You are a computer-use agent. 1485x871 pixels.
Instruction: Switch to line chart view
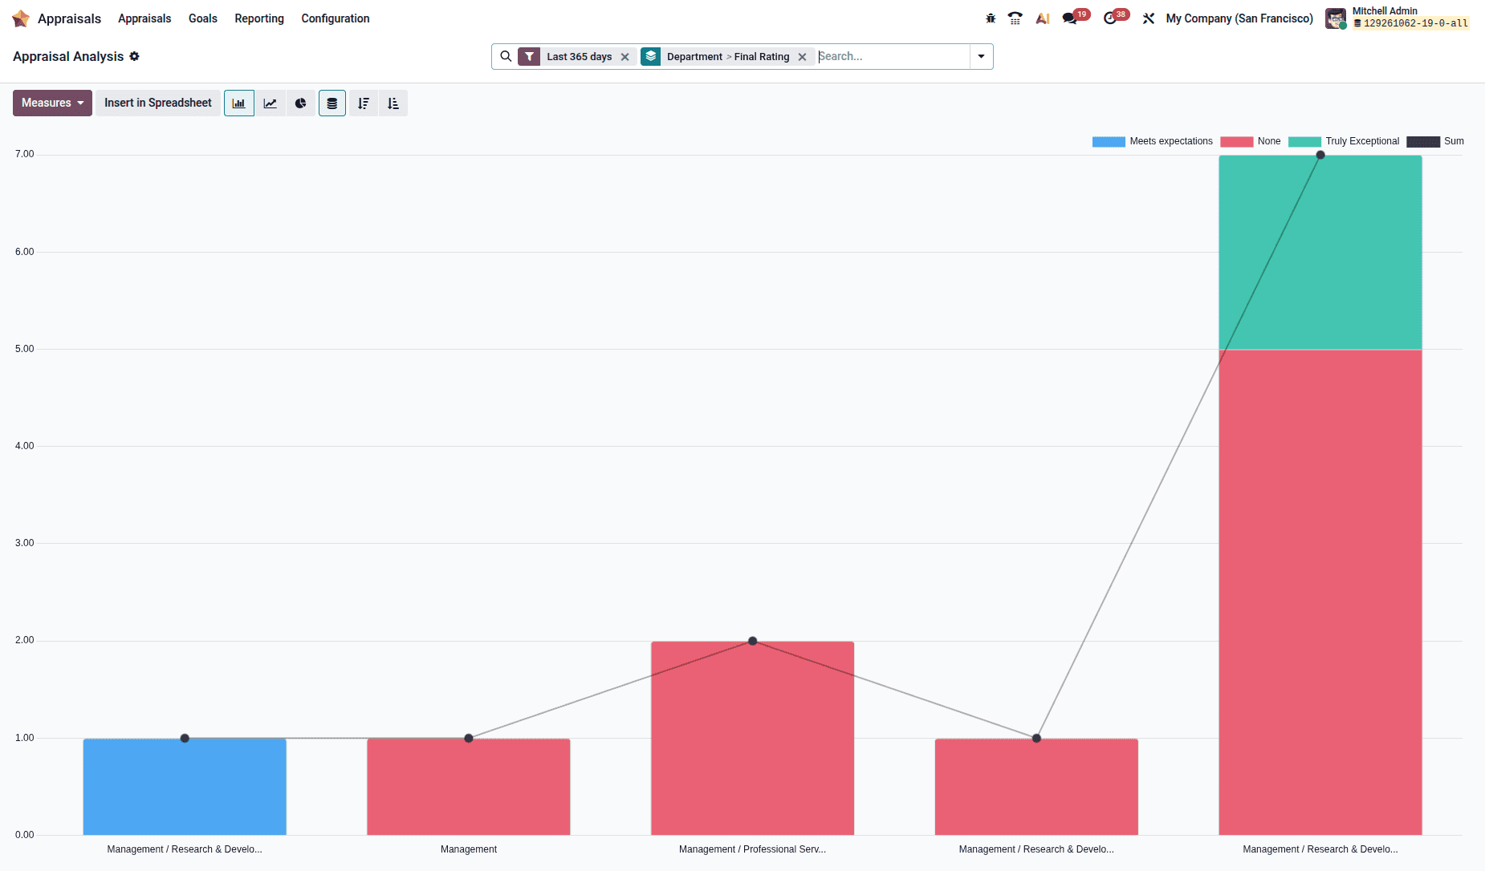[271, 103]
